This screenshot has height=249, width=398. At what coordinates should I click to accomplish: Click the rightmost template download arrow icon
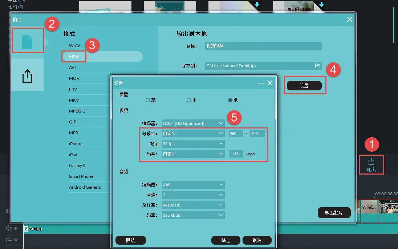(x=321, y=4)
